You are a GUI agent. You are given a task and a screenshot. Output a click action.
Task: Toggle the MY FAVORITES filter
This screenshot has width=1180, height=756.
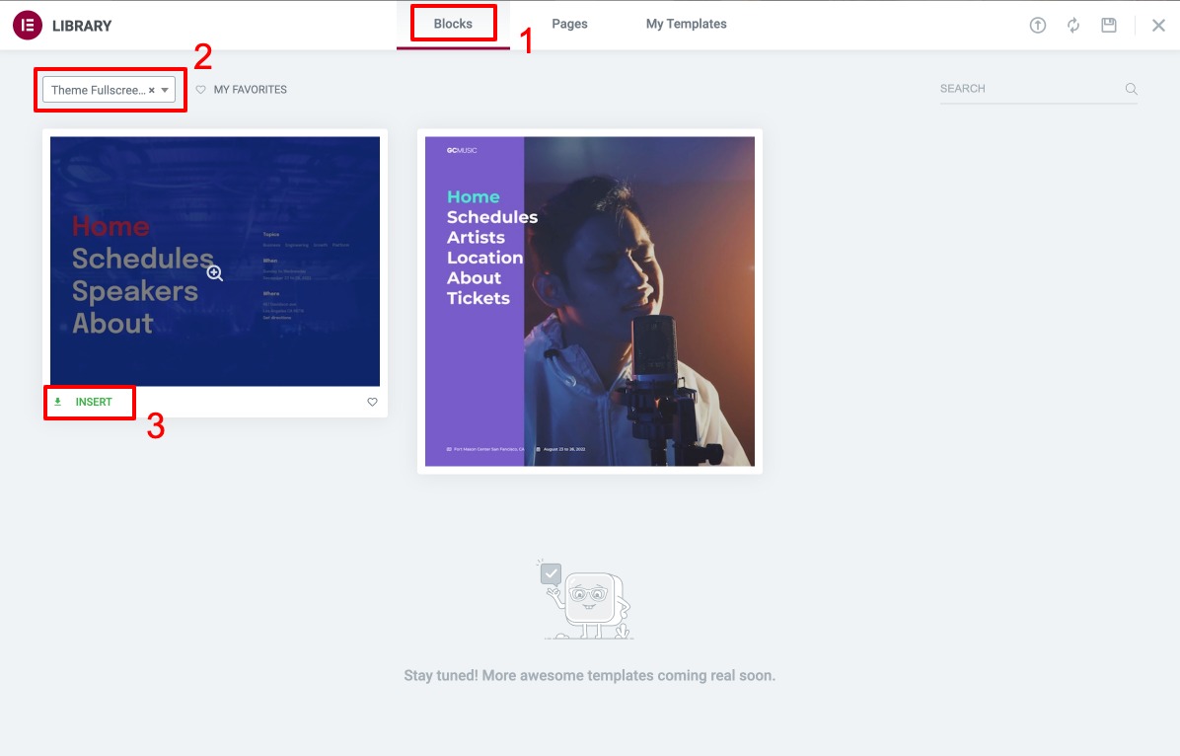[241, 89]
